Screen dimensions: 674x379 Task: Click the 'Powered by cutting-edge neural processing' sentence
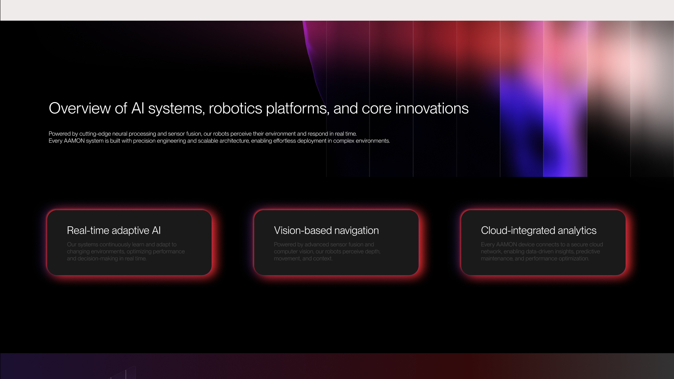203,134
